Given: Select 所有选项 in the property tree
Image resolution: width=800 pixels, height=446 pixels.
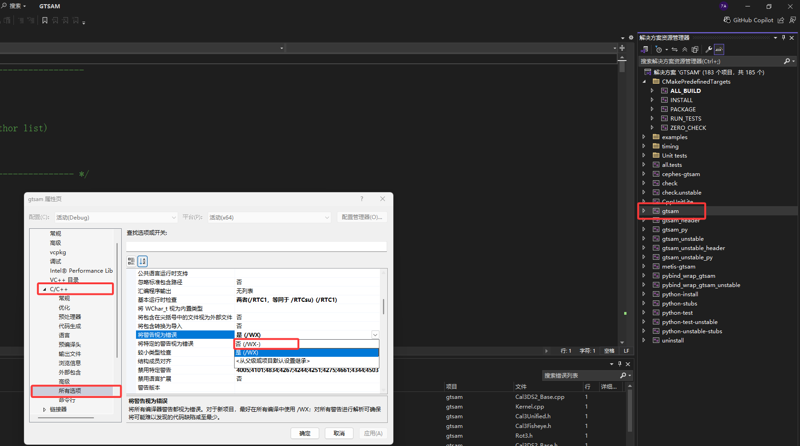Looking at the screenshot, I should click(x=70, y=391).
